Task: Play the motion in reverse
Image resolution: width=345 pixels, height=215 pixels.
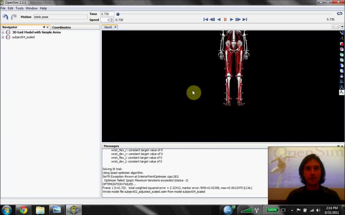Action: click(219, 20)
